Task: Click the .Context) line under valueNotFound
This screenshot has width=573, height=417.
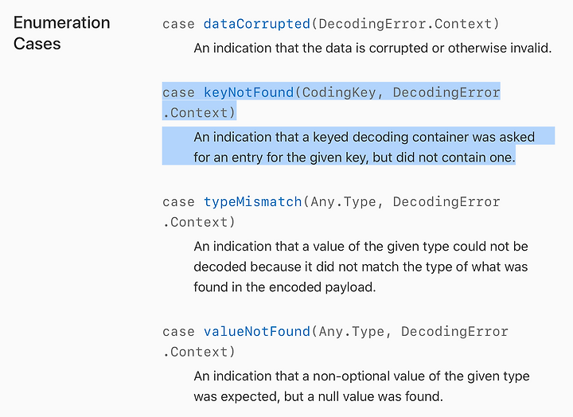Action: coord(199,352)
